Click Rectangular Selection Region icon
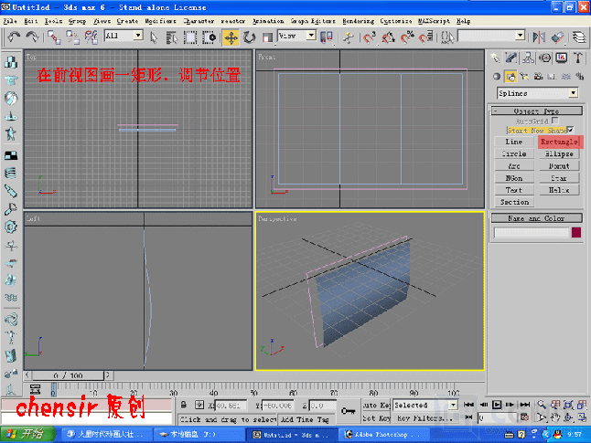 (x=190, y=37)
